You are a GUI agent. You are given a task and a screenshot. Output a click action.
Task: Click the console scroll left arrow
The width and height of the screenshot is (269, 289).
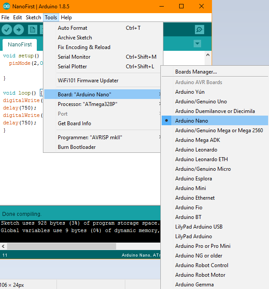[x=4, y=246]
